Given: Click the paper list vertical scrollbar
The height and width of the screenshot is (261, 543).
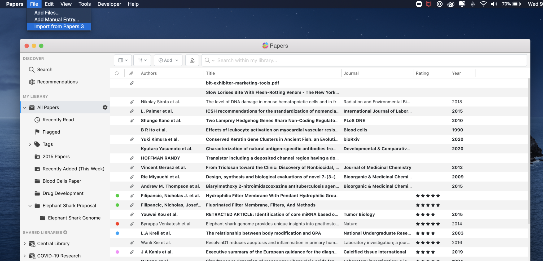Looking at the screenshot, I should [529, 151].
